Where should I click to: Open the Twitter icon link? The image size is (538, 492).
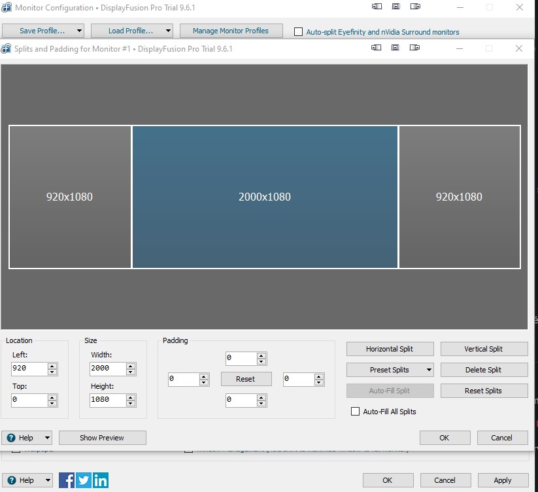point(84,480)
